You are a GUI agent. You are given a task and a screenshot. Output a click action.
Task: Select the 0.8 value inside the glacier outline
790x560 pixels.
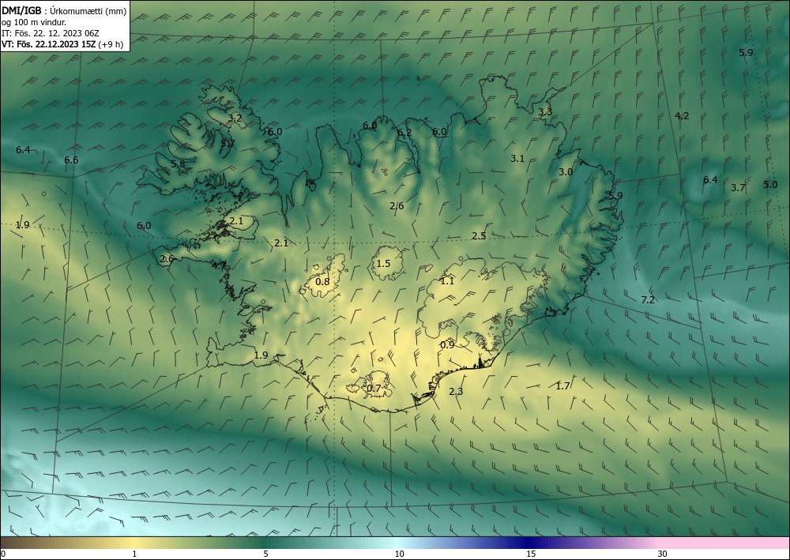pyautogui.click(x=322, y=281)
